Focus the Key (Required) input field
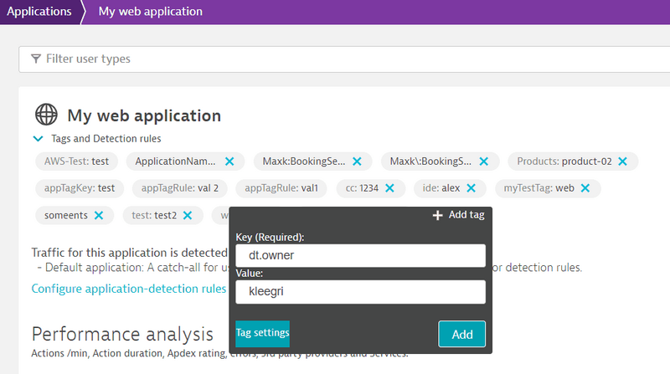The height and width of the screenshot is (374, 670). pyautogui.click(x=360, y=256)
